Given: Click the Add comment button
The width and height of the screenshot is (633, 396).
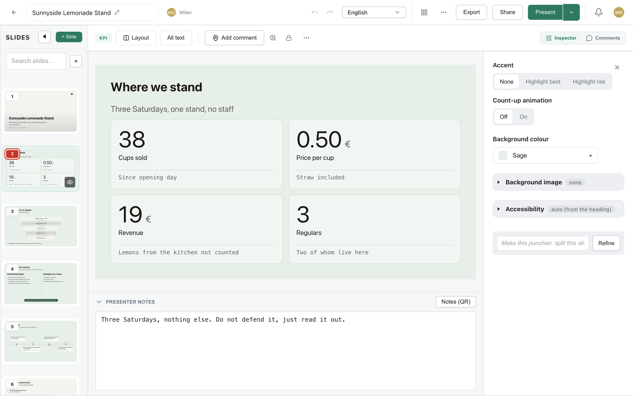Looking at the screenshot, I should coord(234,38).
